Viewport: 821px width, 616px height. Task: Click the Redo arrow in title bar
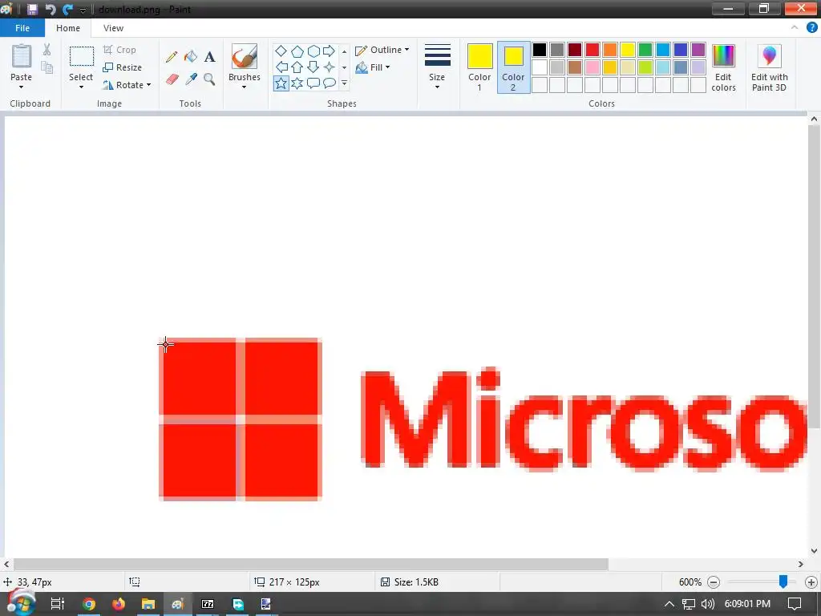[67, 9]
